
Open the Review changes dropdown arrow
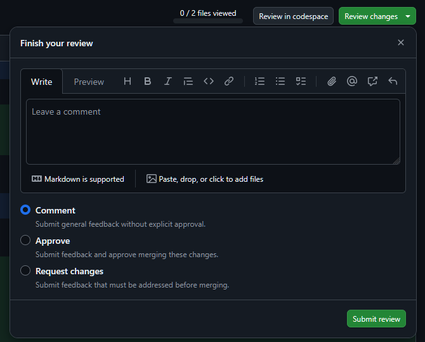[x=408, y=16]
